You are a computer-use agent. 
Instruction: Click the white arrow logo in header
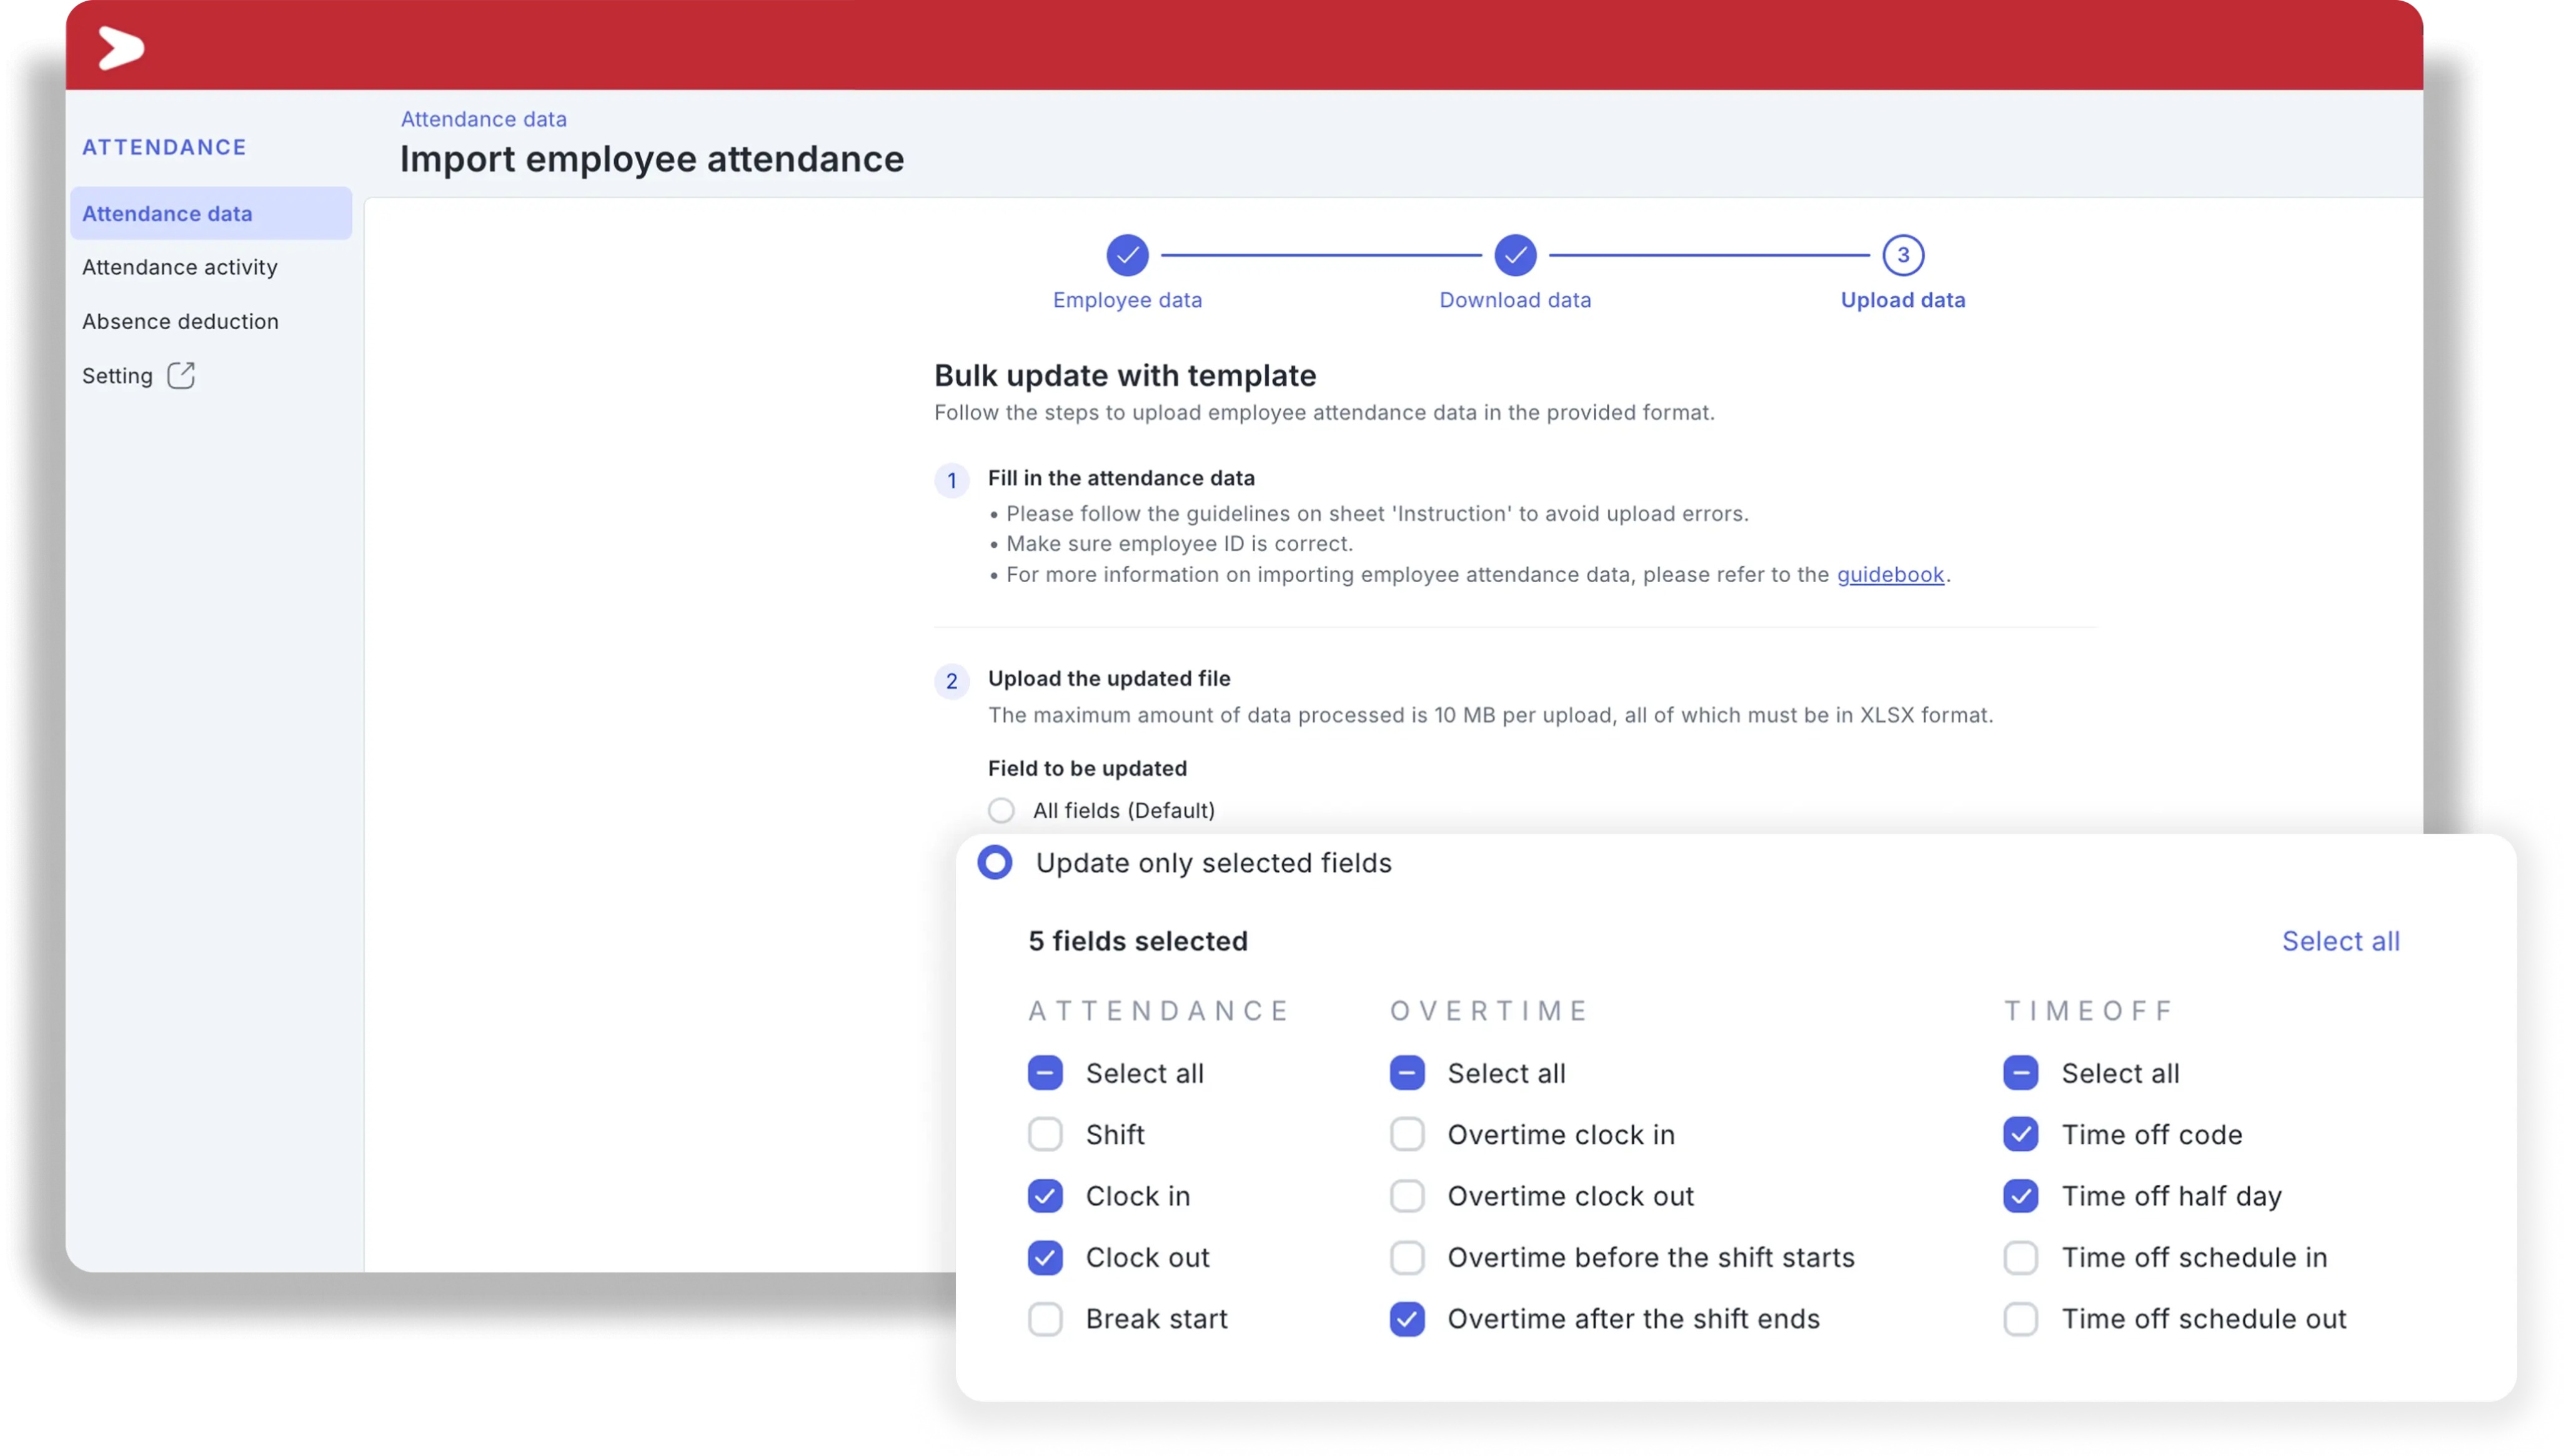pyautogui.click(x=121, y=48)
